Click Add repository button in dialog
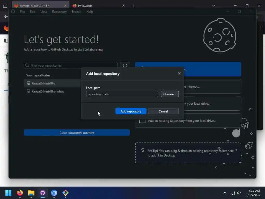The height and width of the screenshot is (199, 265). tap(131, 111)
